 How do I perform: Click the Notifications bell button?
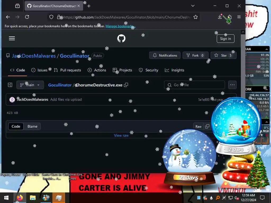click(x=165, y=56)
